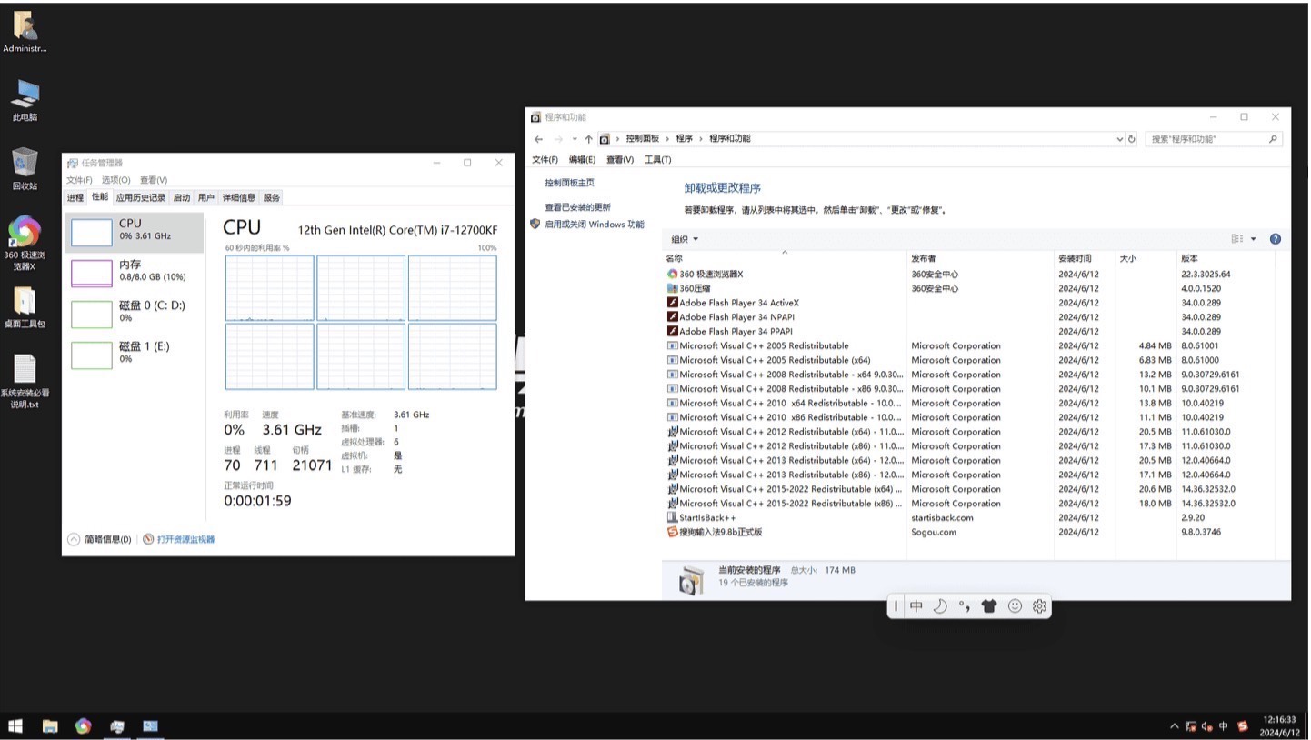Open the Sogou input method settings gear
The height and width of the screenshot is (740, 1311).
pyautogui.click(x=1039, y=606)
